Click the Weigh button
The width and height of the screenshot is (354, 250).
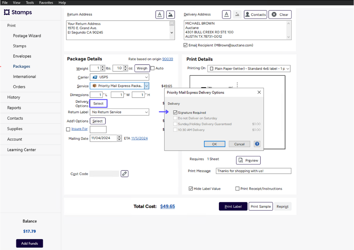coord(142,68)
